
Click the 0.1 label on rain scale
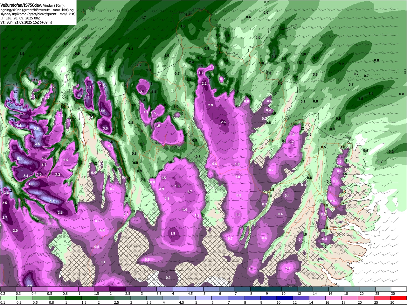(x=3, y=302)
